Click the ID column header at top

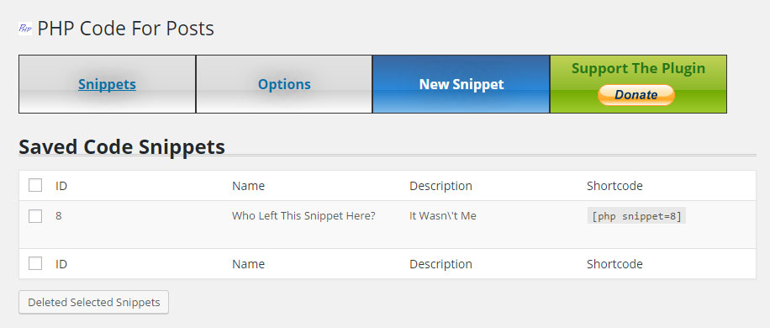(x=61, y=186)
